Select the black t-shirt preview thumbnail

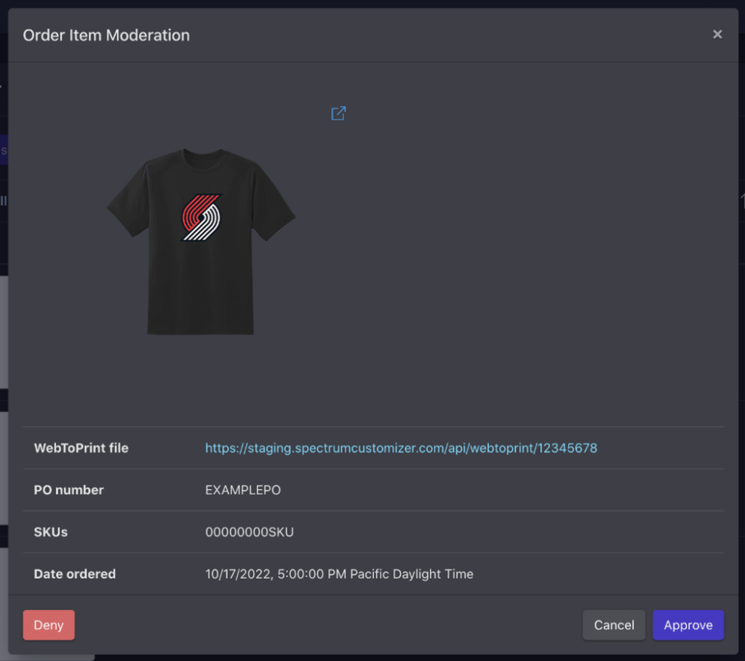pos(201,242)
